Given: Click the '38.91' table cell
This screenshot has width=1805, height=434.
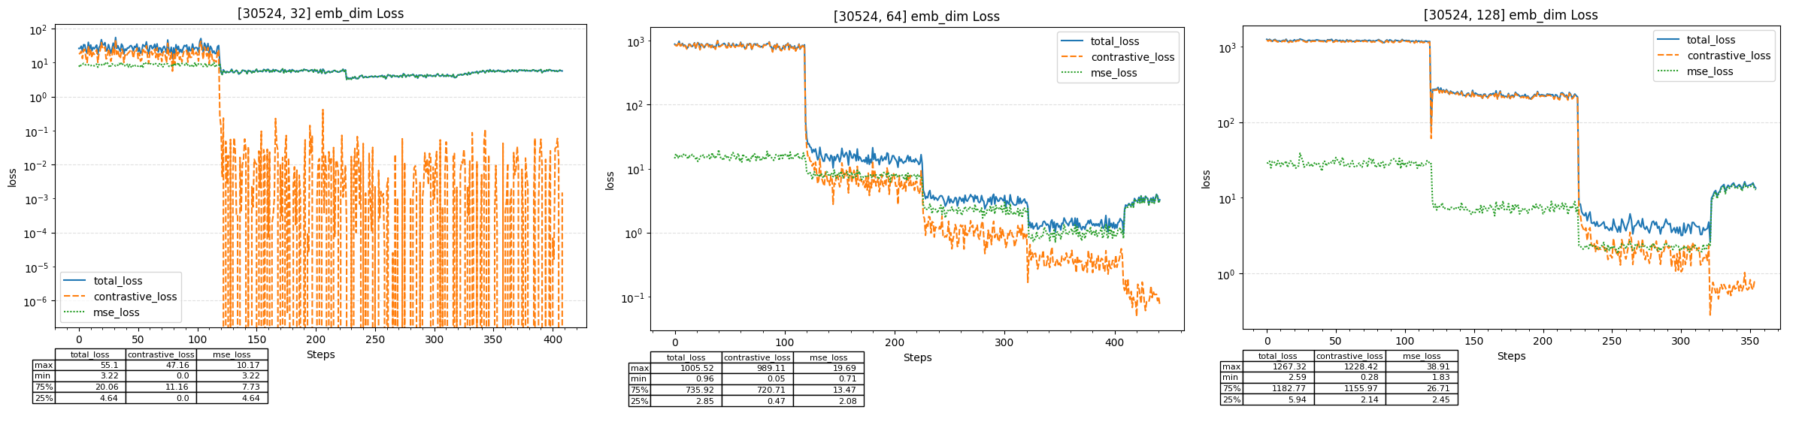Looking at the screenshot, I should click(1422, 366).
